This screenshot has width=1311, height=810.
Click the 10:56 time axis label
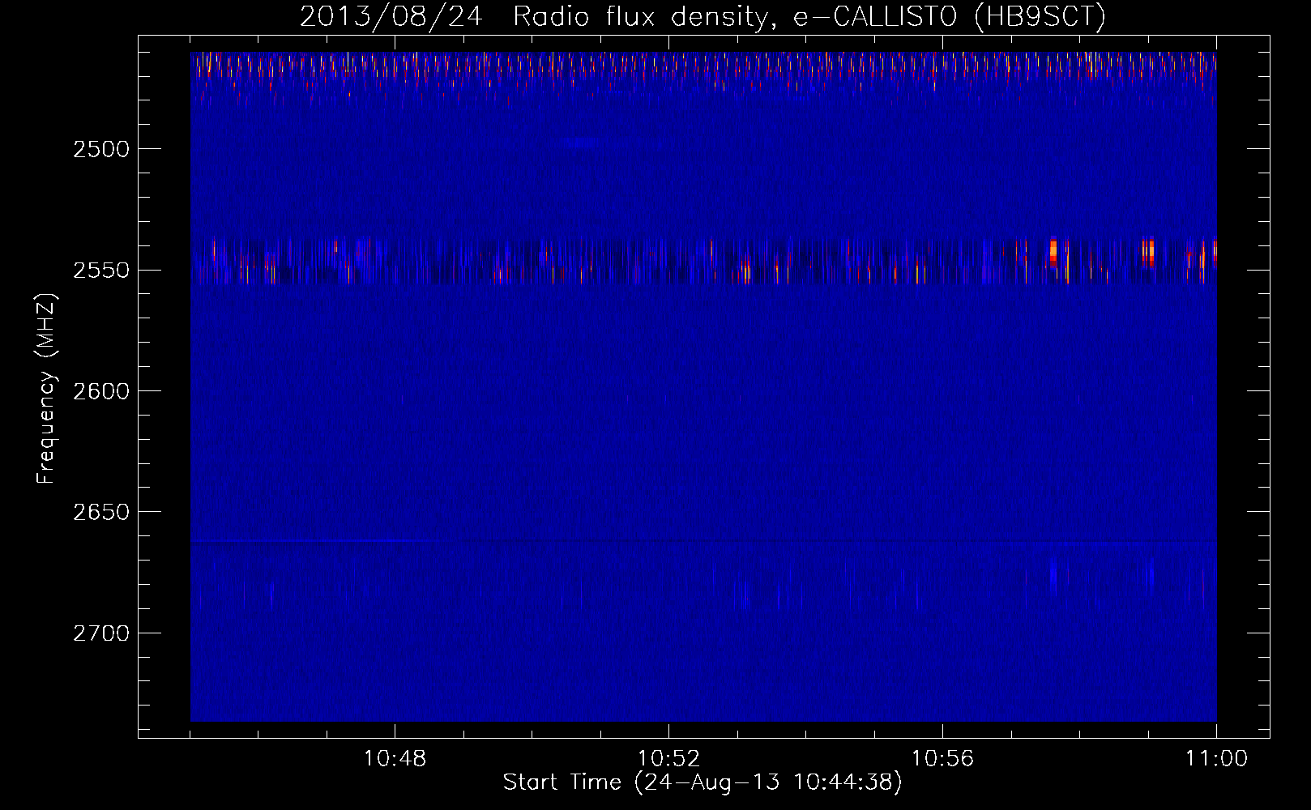pos(942,759)
